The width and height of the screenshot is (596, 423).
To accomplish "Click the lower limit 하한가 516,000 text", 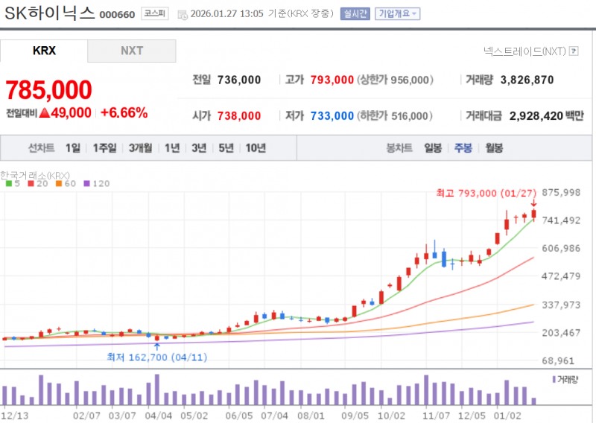I will click(395, 116).
